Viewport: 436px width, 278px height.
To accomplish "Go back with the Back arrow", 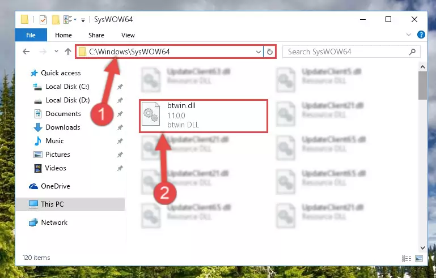I will point(26,52).
